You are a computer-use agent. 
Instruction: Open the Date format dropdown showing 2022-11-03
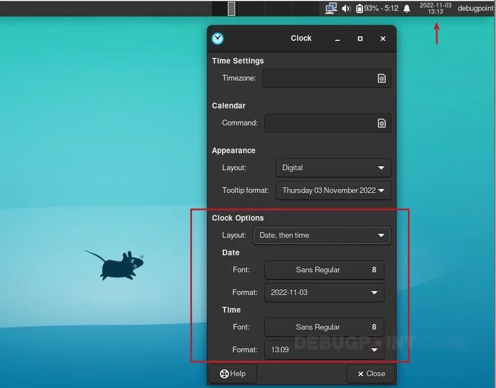tap(324, 293)
